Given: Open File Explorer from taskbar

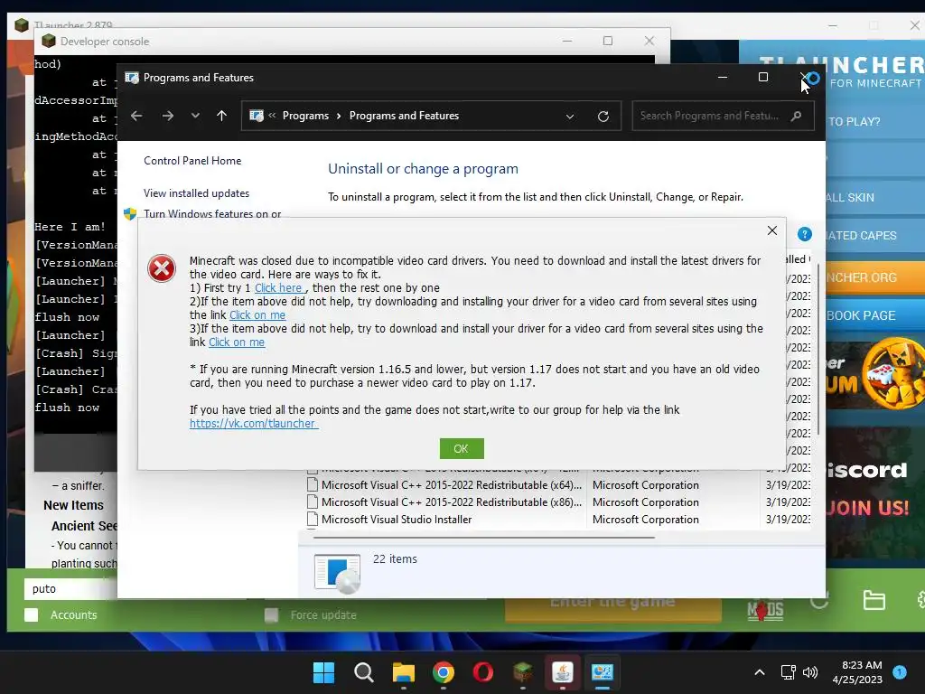Looking at the screenshot, I should 404,672.
